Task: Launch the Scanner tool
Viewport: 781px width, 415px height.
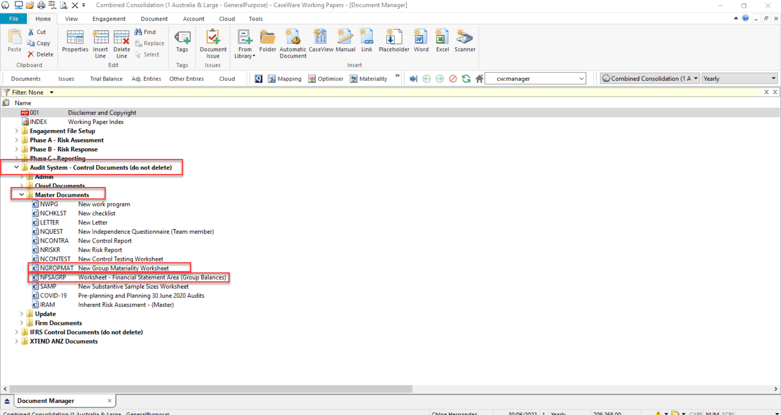Action: (465, 41)
